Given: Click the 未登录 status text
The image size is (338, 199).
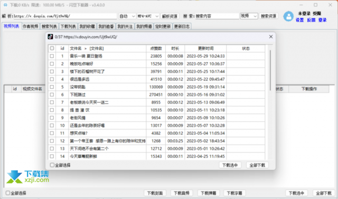Looking at the screenshot, I should (x=304, y=14).
